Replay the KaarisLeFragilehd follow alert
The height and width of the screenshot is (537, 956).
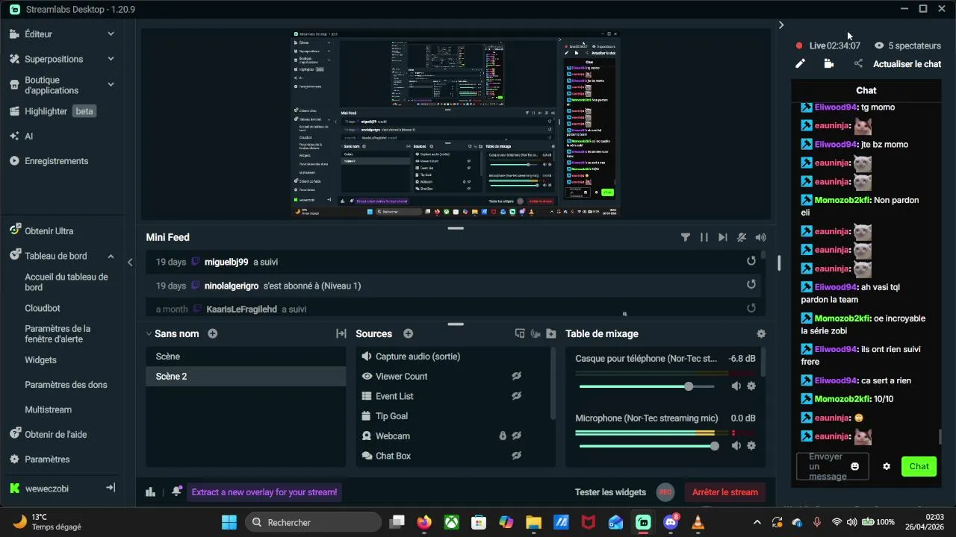pyautogui.click(x=751, y=307)
